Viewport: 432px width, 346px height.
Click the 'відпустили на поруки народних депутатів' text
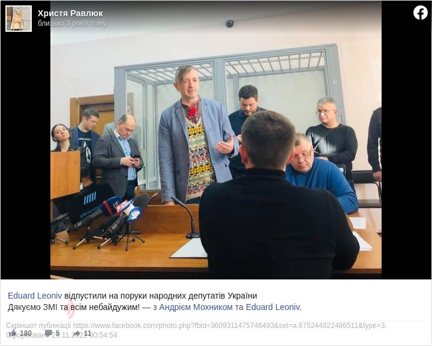pos(145,296)
